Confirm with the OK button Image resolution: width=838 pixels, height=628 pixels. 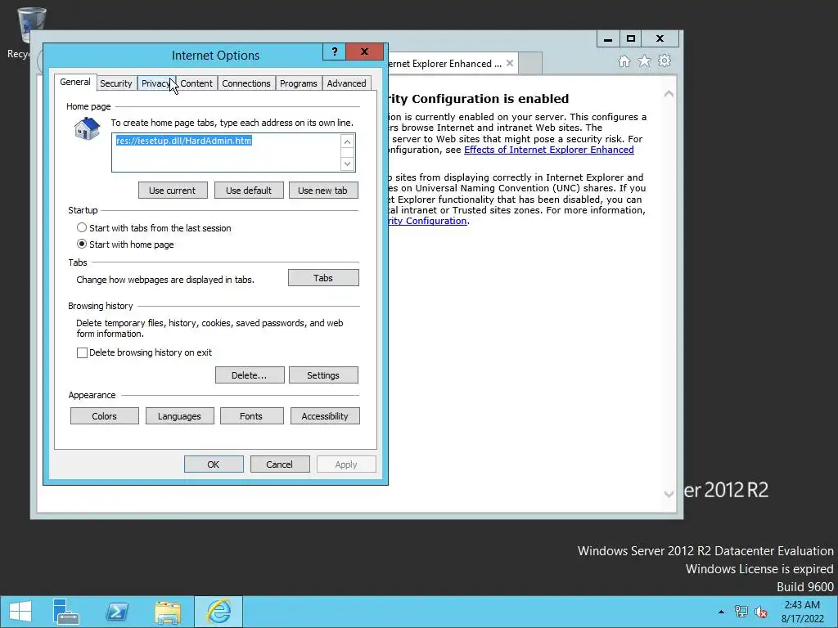(214, 464)
